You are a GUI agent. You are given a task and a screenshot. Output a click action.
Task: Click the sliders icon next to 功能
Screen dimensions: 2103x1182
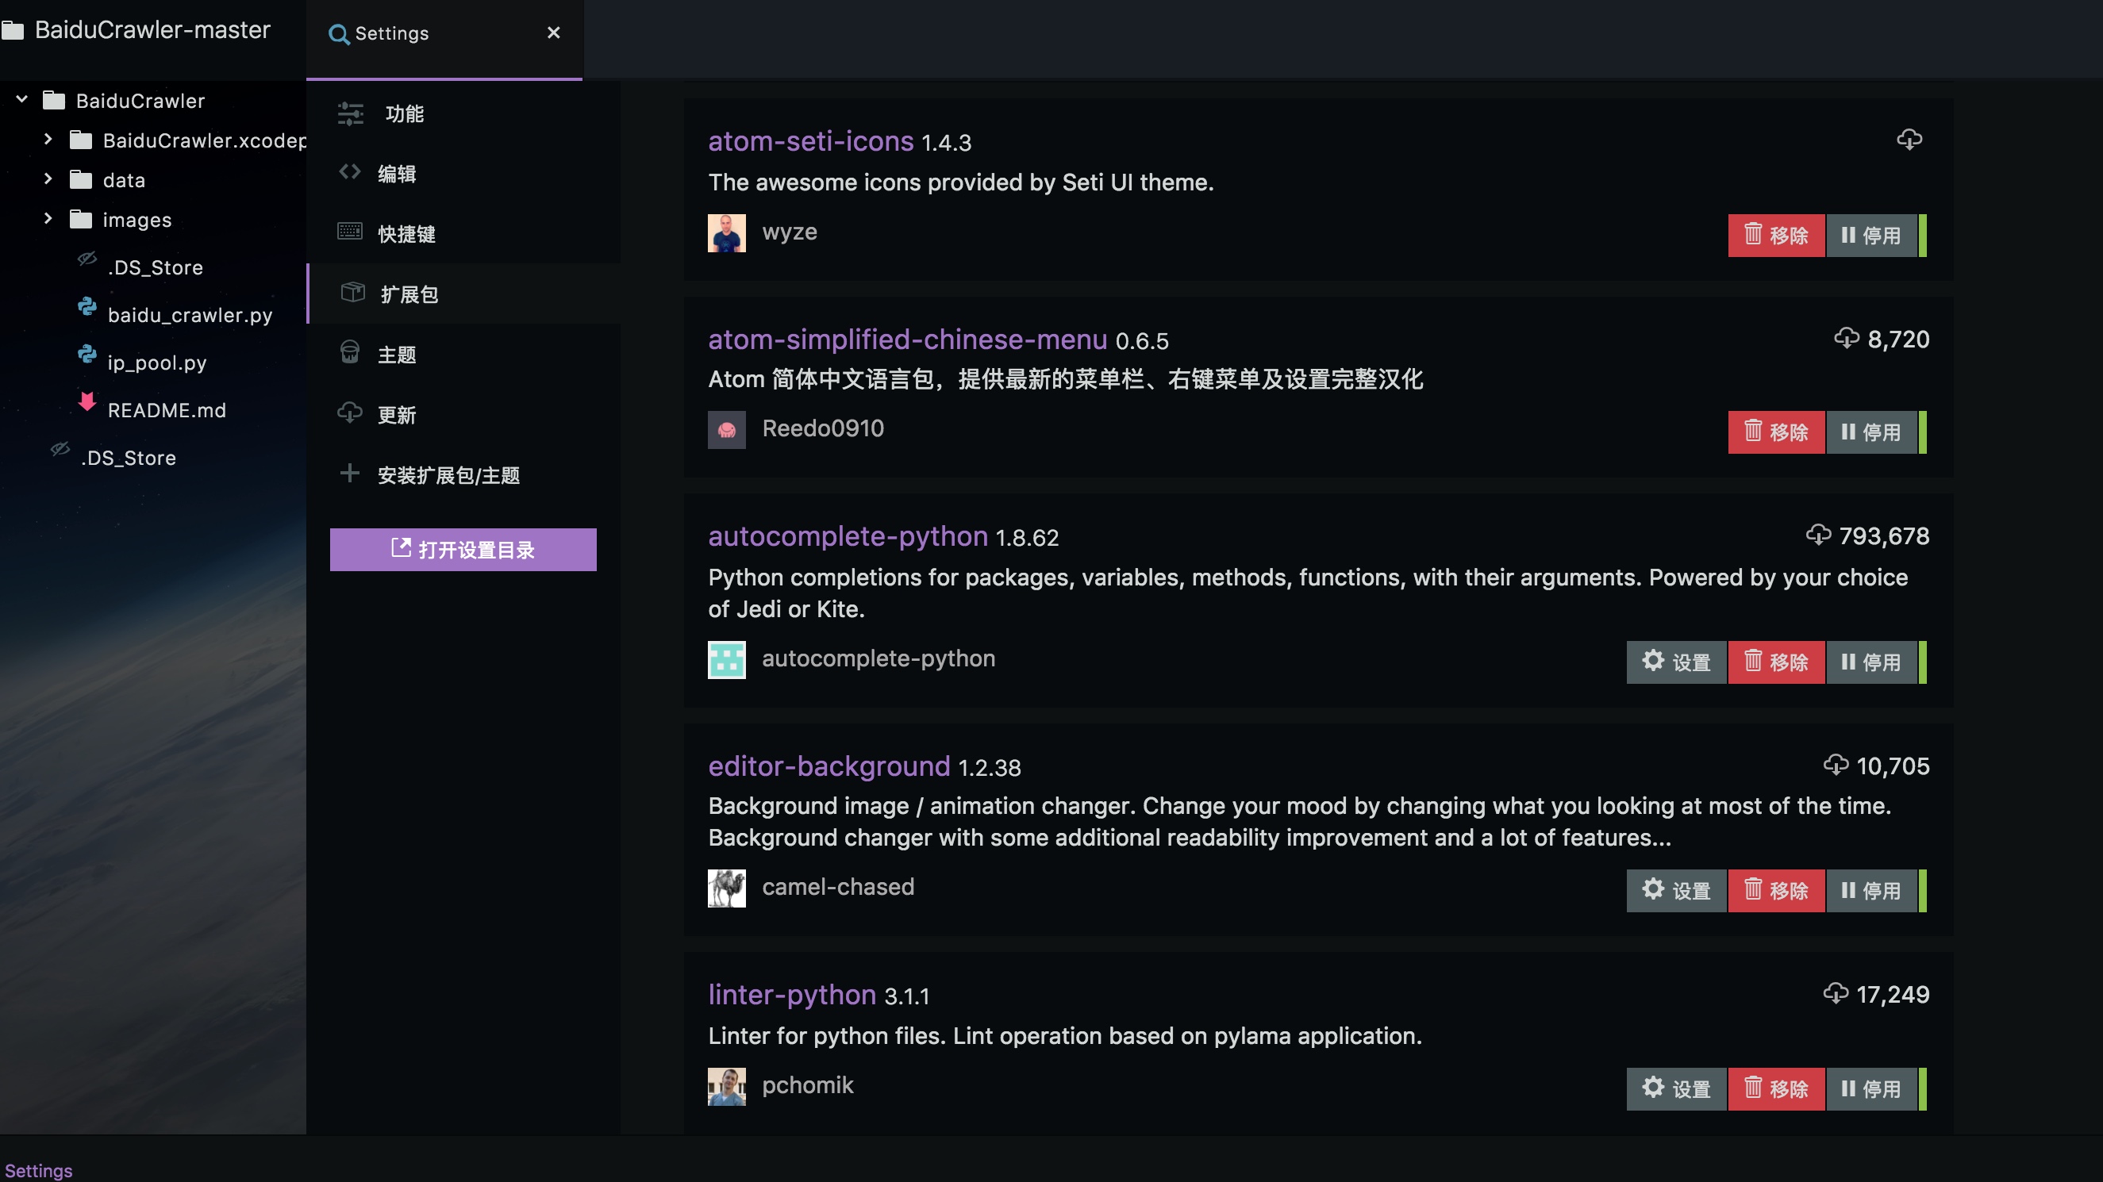coord(350,113)
